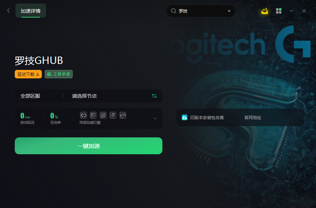
Task: Click the back arrow icon
Action: [x=8, y=11]
